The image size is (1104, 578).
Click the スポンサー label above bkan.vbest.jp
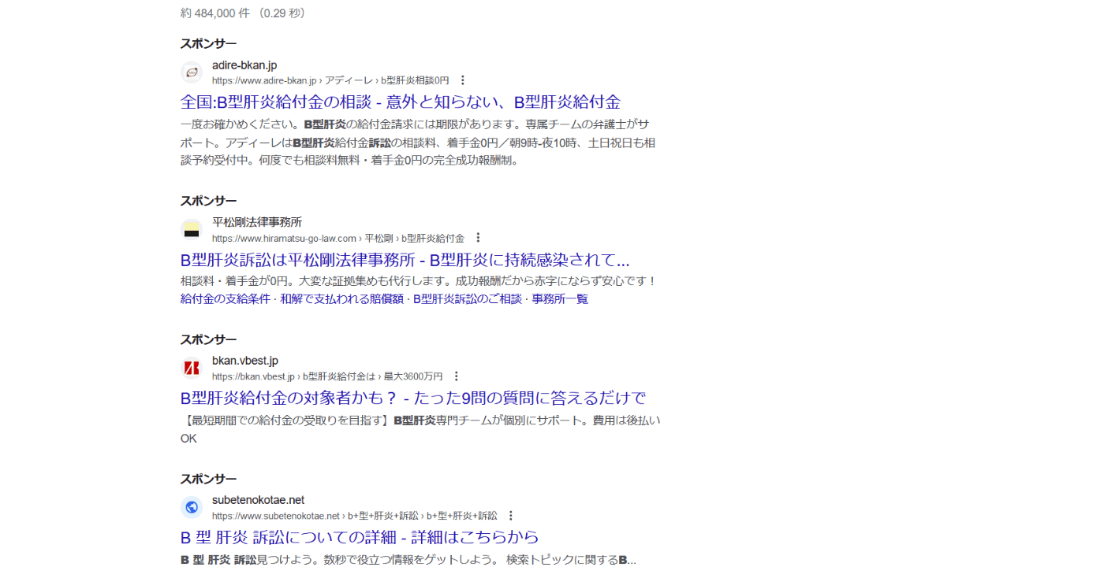pos(208,339)
